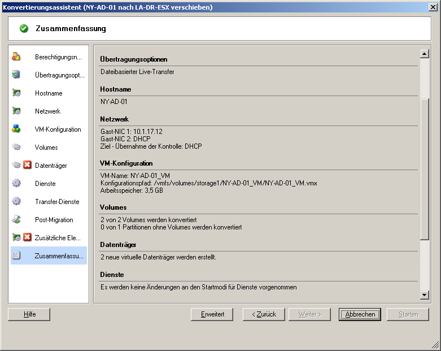Click the Hostname network card icon
441x351 pixels.
coord(16,93)
